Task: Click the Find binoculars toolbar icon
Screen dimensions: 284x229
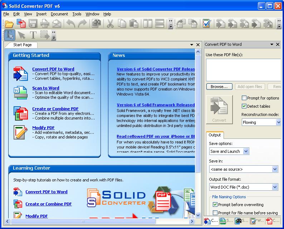Action: tap(97, 24)
